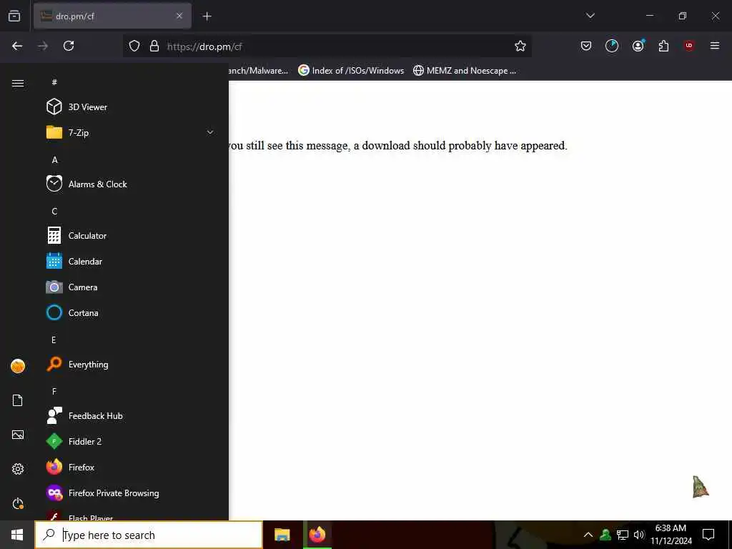Close the dro.pm/cf tab
732x549 pixels.
point(179,16)
